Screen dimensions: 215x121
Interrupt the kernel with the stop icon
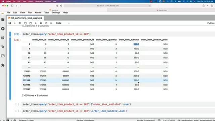[x=41, y=23]
